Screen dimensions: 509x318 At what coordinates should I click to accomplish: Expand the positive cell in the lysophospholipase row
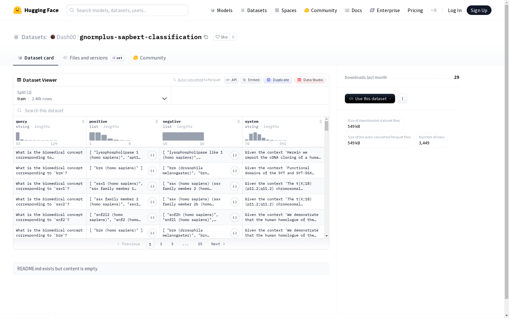point(152,155)
